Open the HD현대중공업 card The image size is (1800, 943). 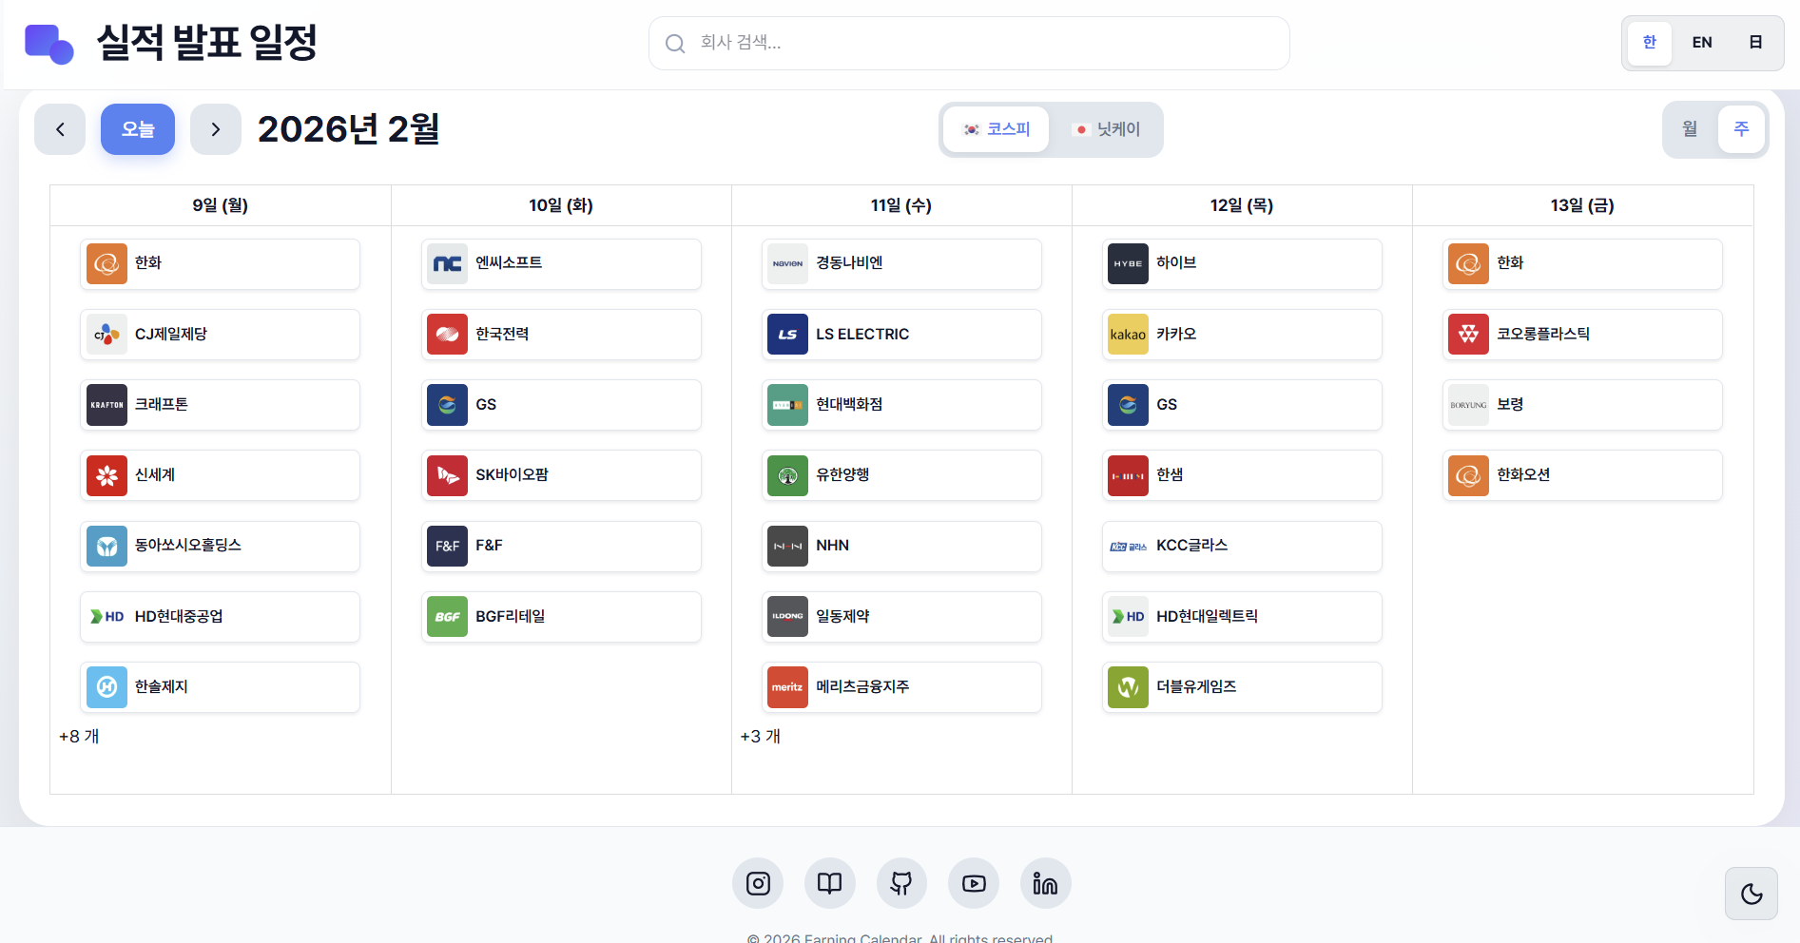click(220, 617)
